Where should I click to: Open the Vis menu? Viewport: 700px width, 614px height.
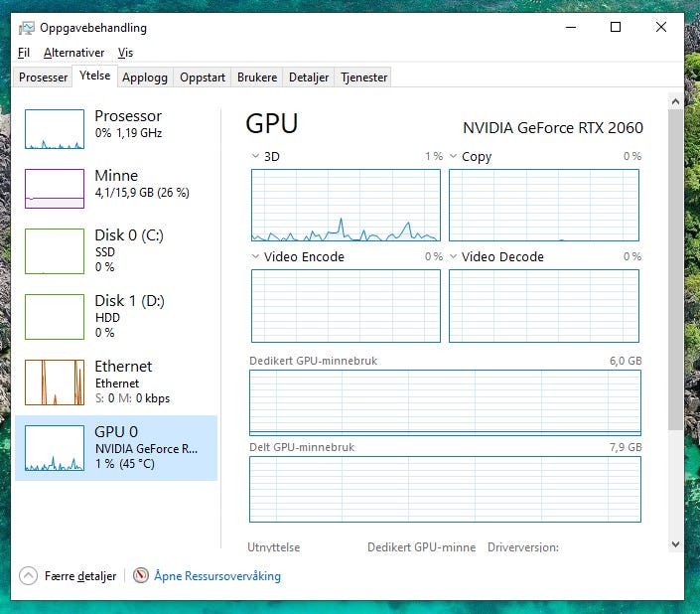(x=125, y=53)
